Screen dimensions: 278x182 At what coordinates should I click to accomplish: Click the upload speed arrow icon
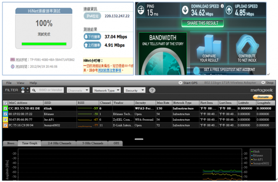(x=229, y=10)
